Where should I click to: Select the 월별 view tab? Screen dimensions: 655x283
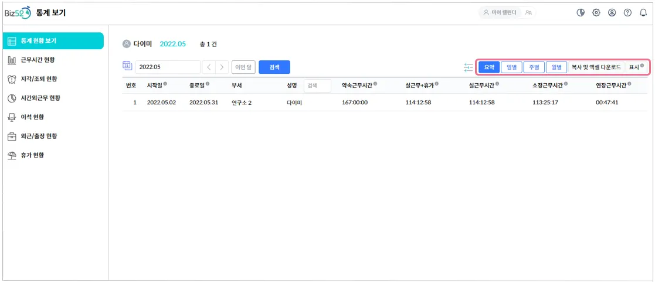[556, 67]
